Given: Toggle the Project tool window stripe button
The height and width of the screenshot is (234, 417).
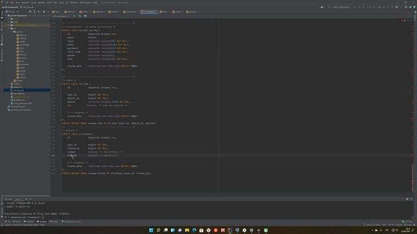Looking at the screenshot, I should (2, 14).
